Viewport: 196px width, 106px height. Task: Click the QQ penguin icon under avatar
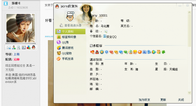point(34,47)
